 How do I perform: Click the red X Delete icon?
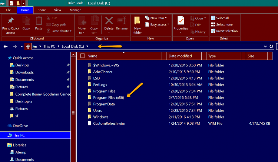pyautogui.click(x=109, y=20)
